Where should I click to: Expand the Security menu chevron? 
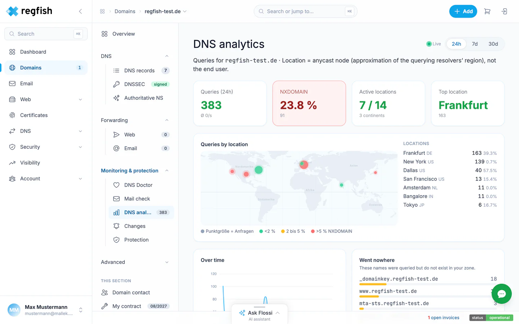80,147
